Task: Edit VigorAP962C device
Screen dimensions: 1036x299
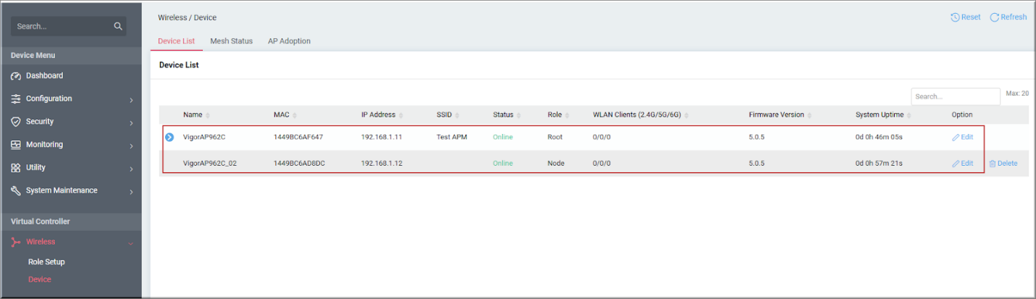Action: point(962,137)
